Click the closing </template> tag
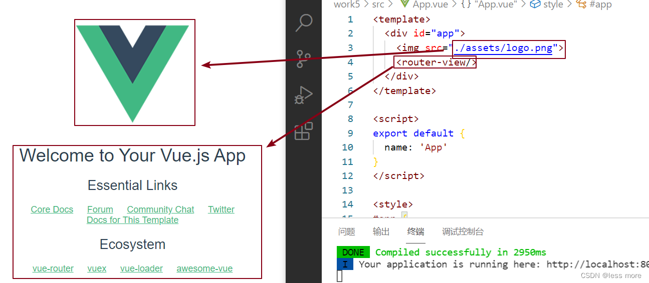 [404, 91]
